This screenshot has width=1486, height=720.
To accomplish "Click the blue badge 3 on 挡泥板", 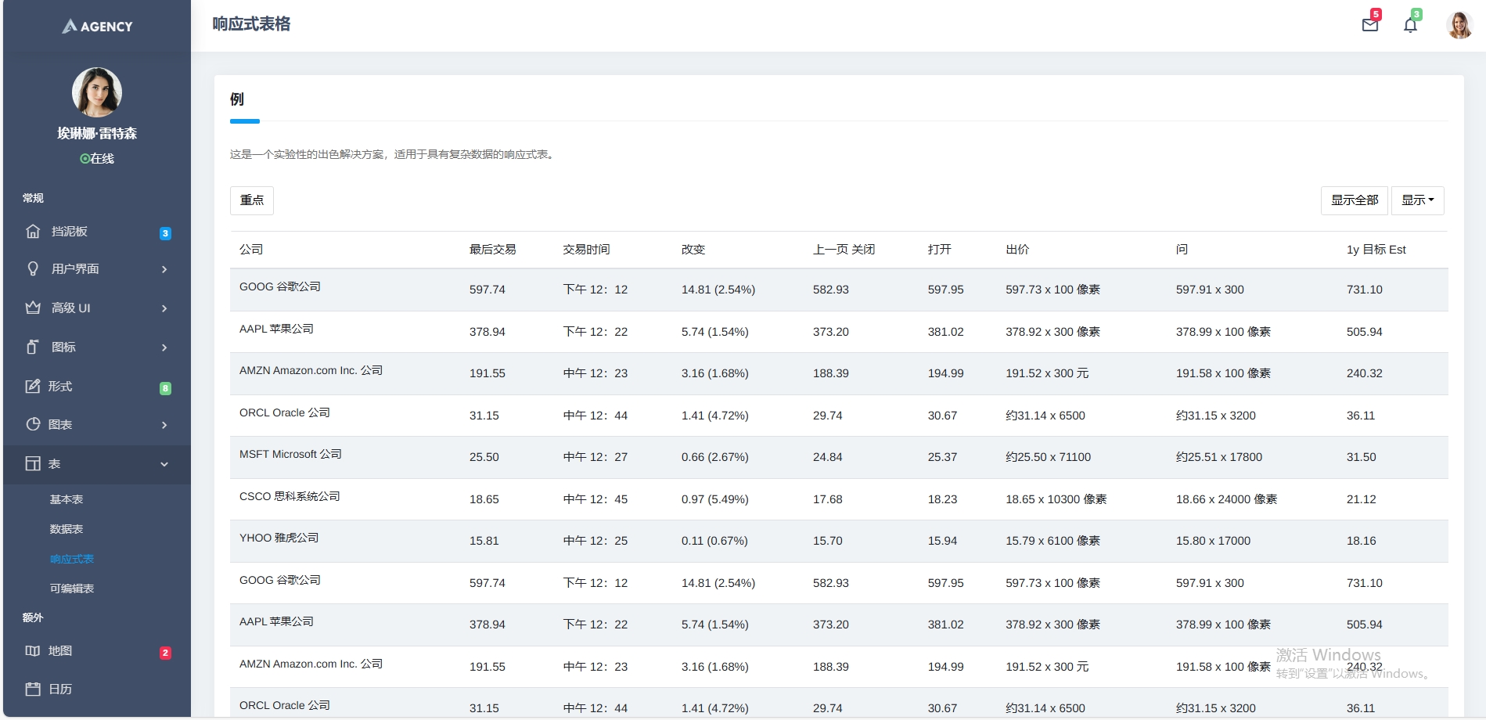I will coord(165,233).
